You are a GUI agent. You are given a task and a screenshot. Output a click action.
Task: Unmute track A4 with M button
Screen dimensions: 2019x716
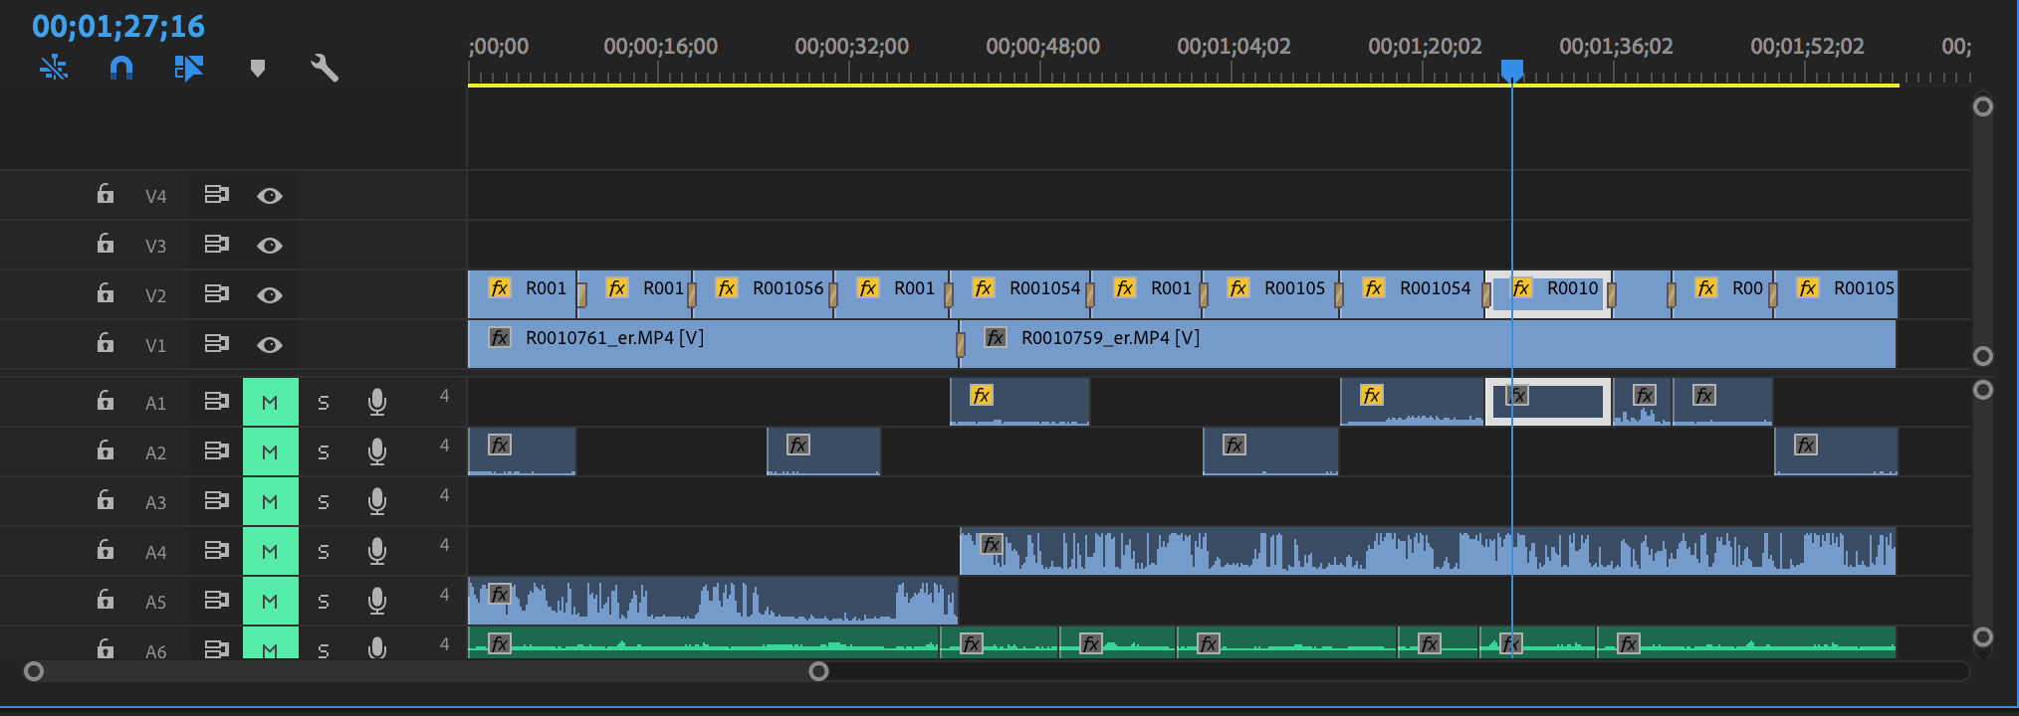[x=270, y=552]
